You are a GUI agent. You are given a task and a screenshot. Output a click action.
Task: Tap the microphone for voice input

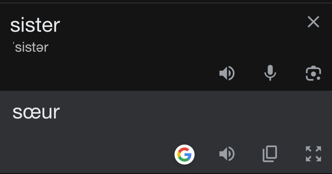(270, 73)
